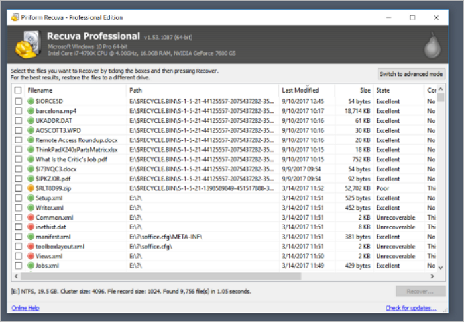Select the toolboxlayout.xml filename
Image resolution: width=464 pixels, height=322 pixels.
(x=60, y=246)
